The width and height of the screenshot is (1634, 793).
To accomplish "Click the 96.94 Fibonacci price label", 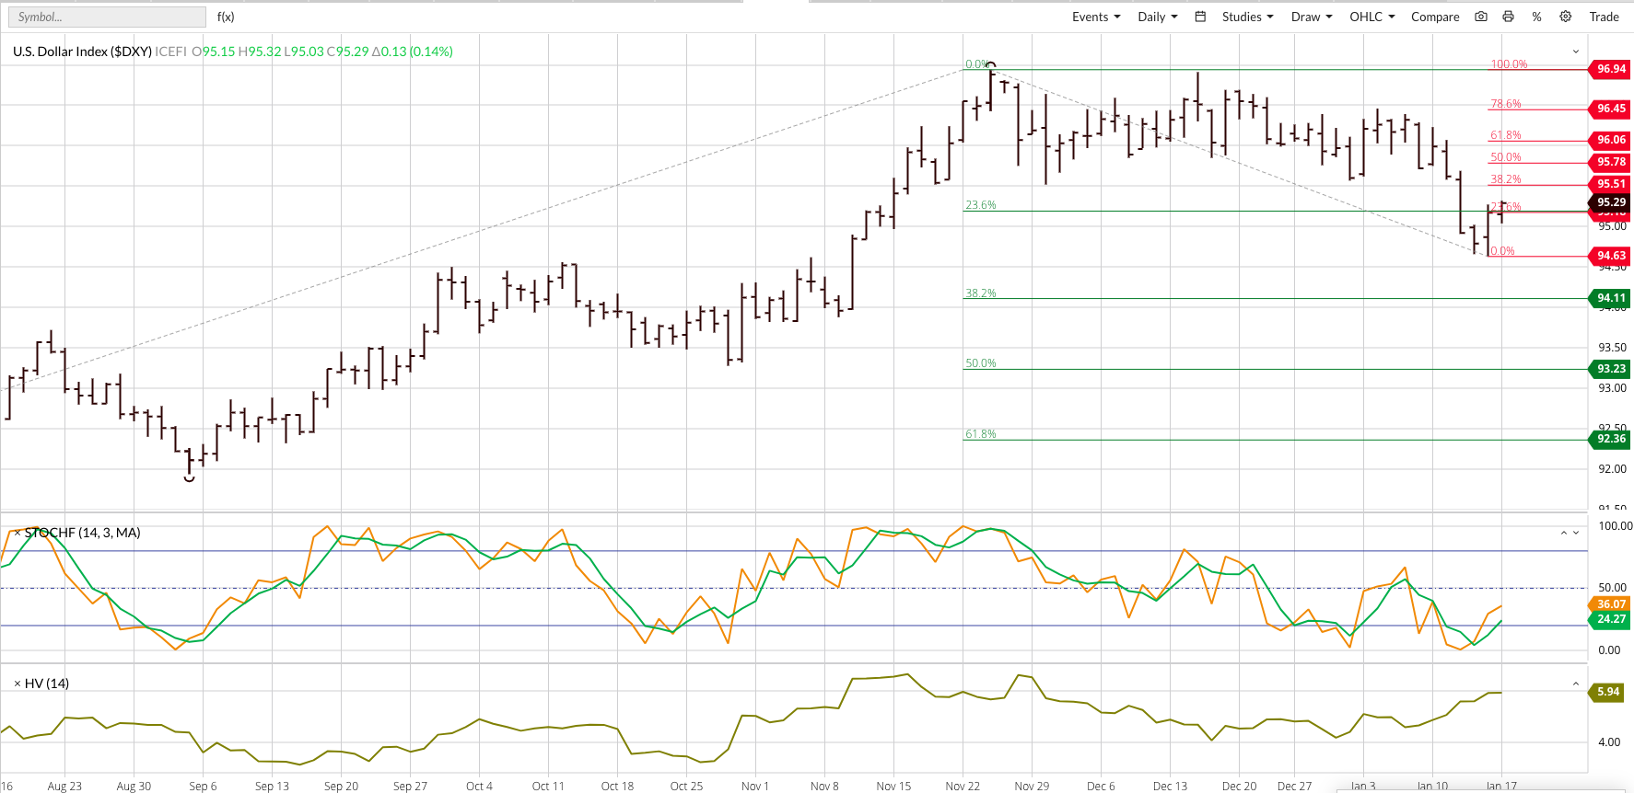I will point(1611,69).
